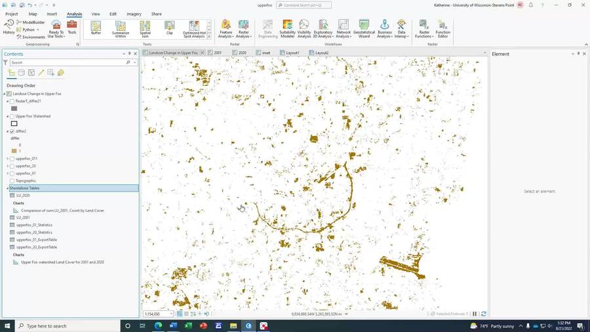Select the Summarize Within tool
This screenshot has width=590, height=332.
click(x=121, y=30)
